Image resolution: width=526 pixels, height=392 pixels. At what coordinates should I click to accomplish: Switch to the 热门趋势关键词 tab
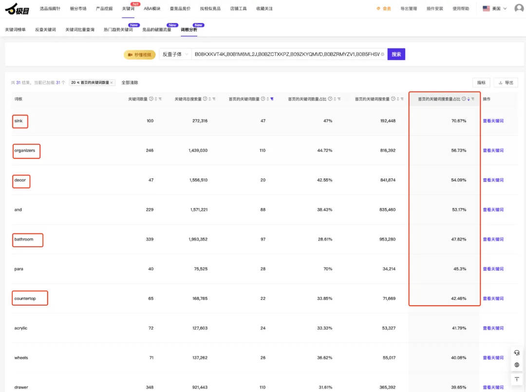click(118, 30)
